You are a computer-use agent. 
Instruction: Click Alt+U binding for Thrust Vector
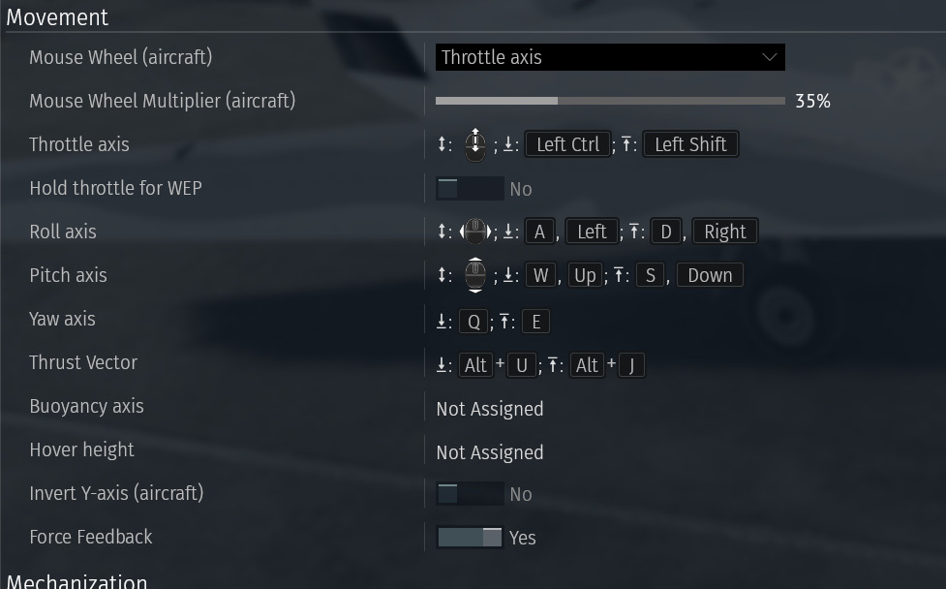[x=498, y=366]
